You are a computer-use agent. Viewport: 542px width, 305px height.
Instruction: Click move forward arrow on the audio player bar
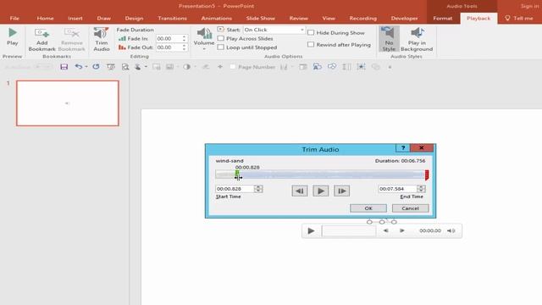(402, 230)
